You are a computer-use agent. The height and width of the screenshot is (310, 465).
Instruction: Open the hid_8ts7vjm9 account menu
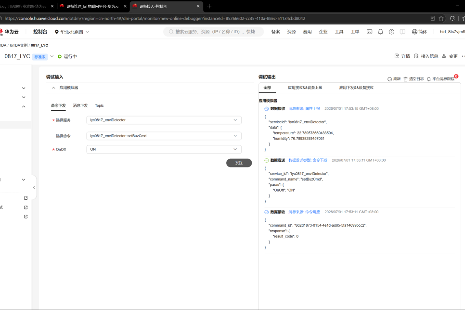click(452, 32)
